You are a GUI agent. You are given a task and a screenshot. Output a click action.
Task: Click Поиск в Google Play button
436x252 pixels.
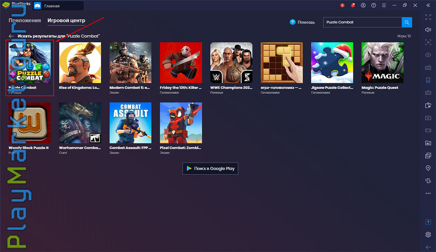click(210, 168)
